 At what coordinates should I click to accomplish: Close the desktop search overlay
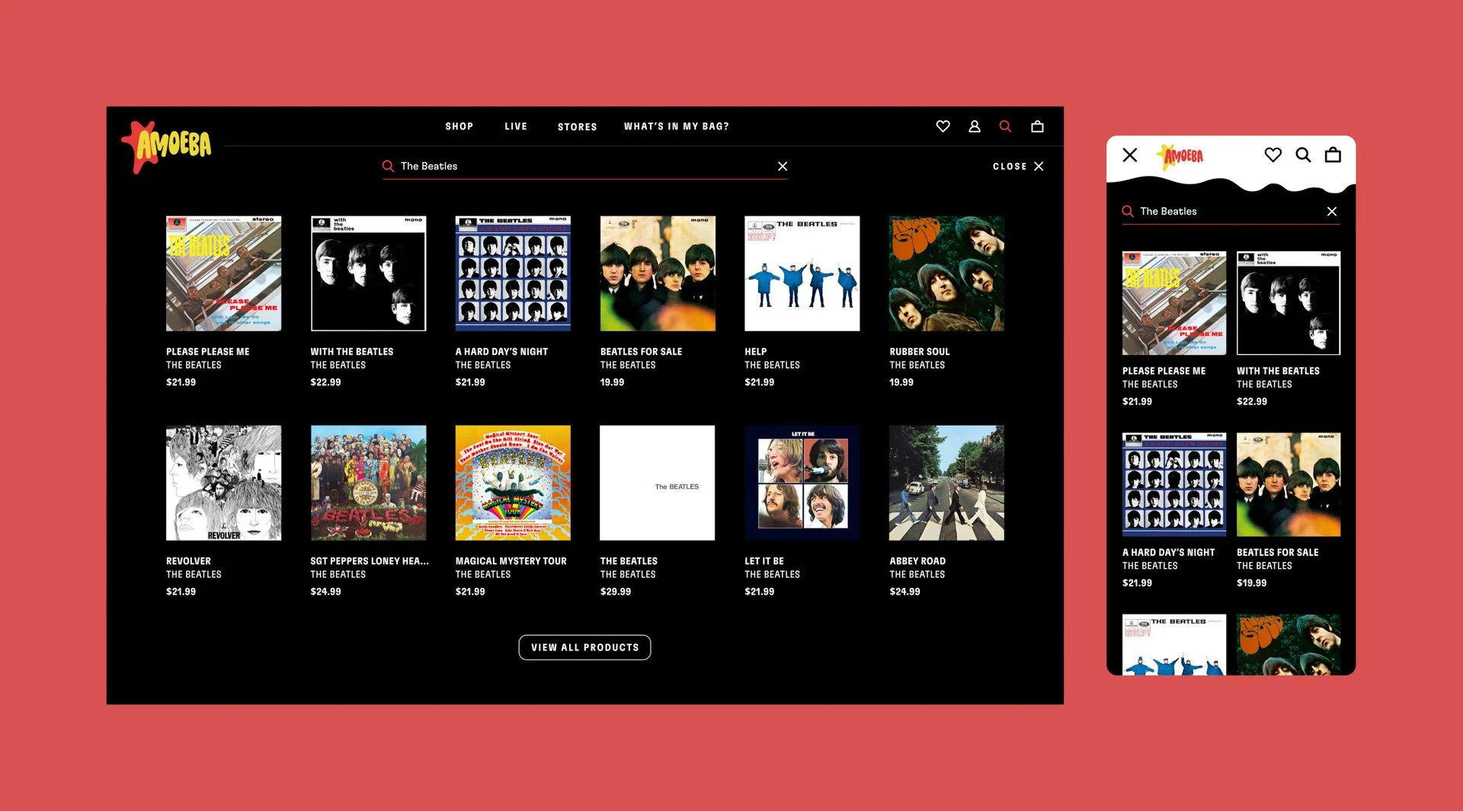click(x=1018, y=166)
